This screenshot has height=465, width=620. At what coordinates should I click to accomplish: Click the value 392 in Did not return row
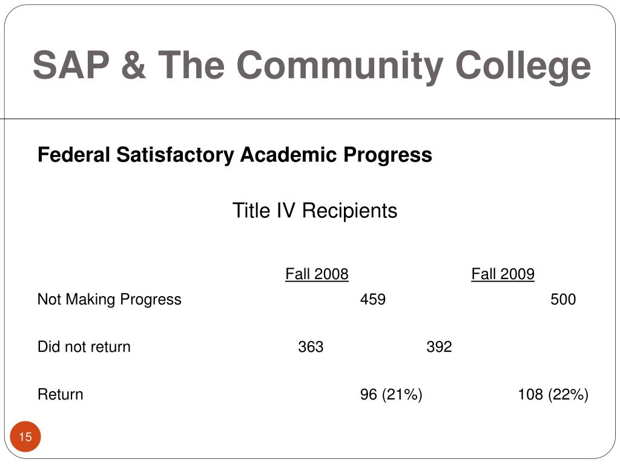point(440,347)
